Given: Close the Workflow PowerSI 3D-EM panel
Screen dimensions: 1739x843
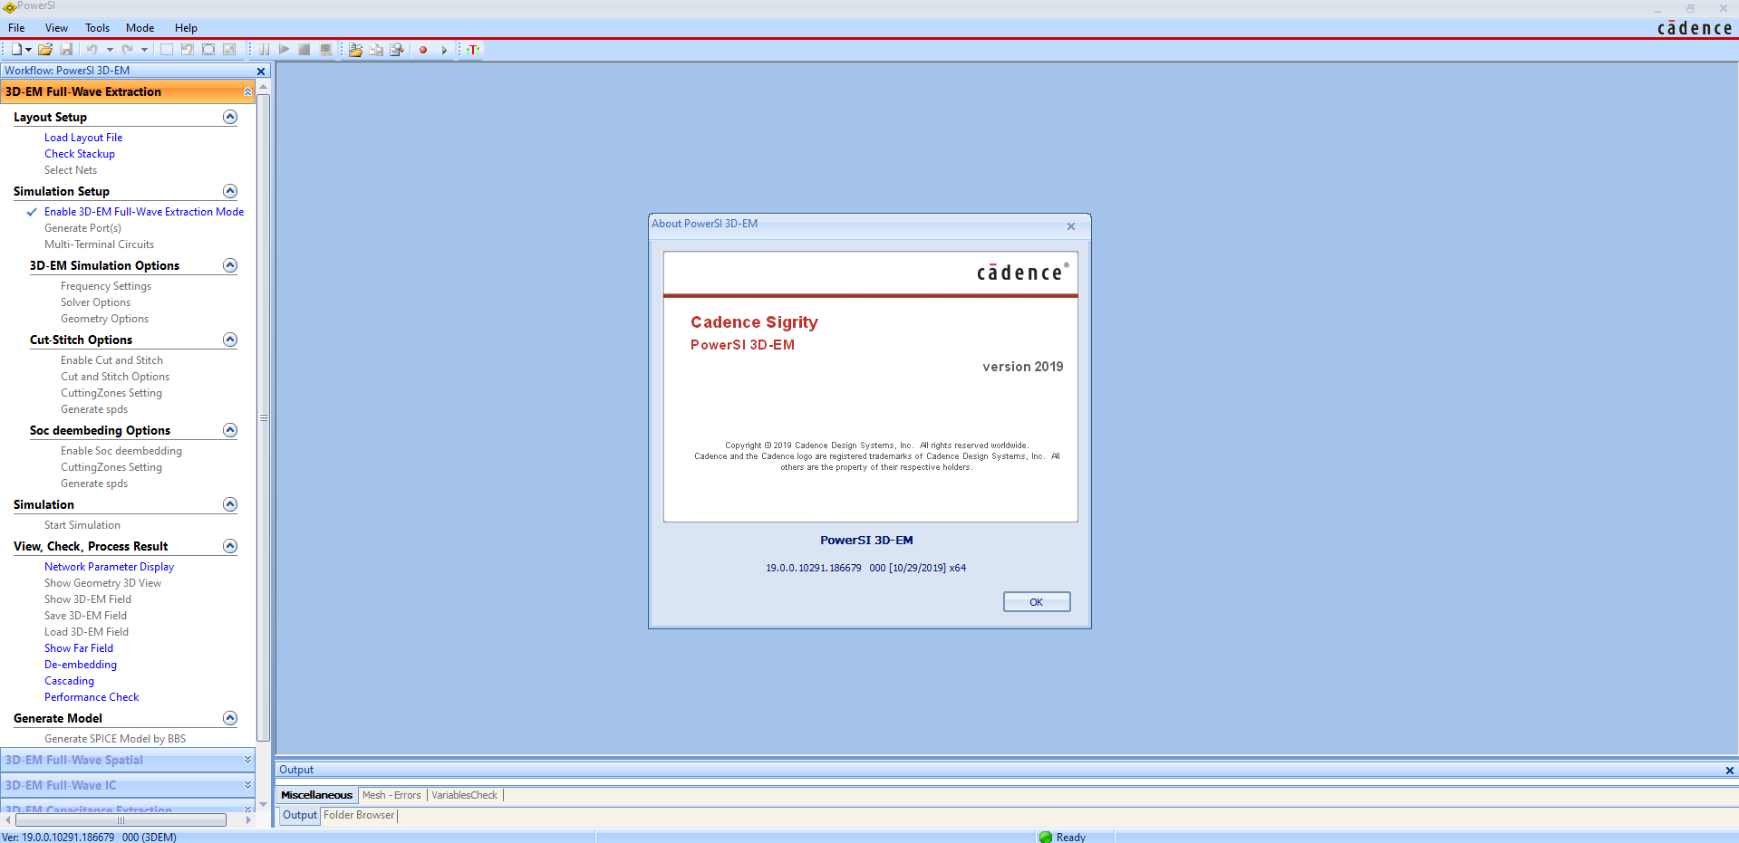Looking at the screenshot, I should (261, 72).
